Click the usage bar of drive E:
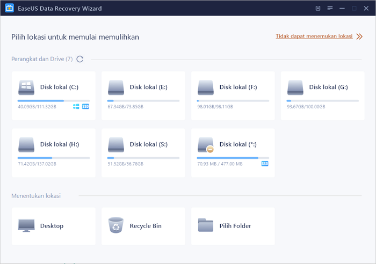376x264 pixels. (x=143, y=101)
